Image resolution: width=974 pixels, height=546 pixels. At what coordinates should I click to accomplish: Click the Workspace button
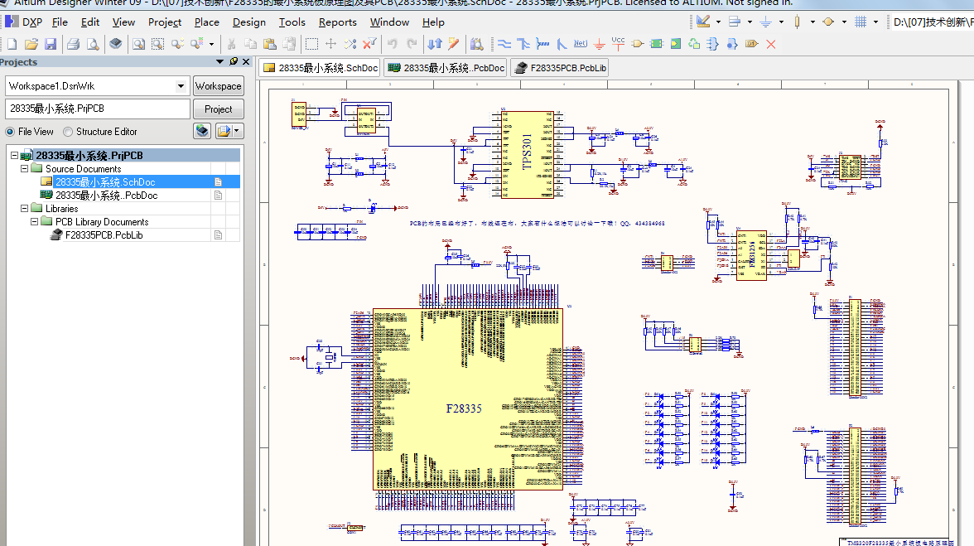pyautogui.click(x=218, y=85)
